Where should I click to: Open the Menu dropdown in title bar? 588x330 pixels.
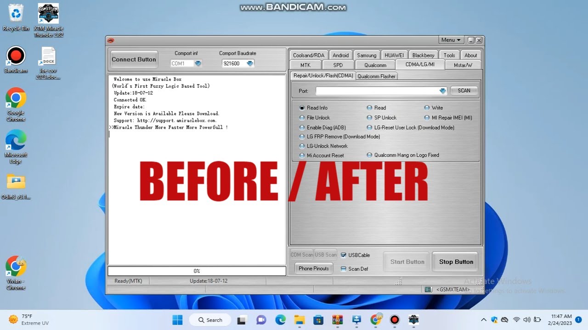[x=451, y=40]
